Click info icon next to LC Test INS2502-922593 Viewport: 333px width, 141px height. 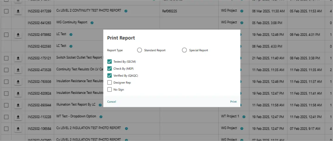point(71,46)
